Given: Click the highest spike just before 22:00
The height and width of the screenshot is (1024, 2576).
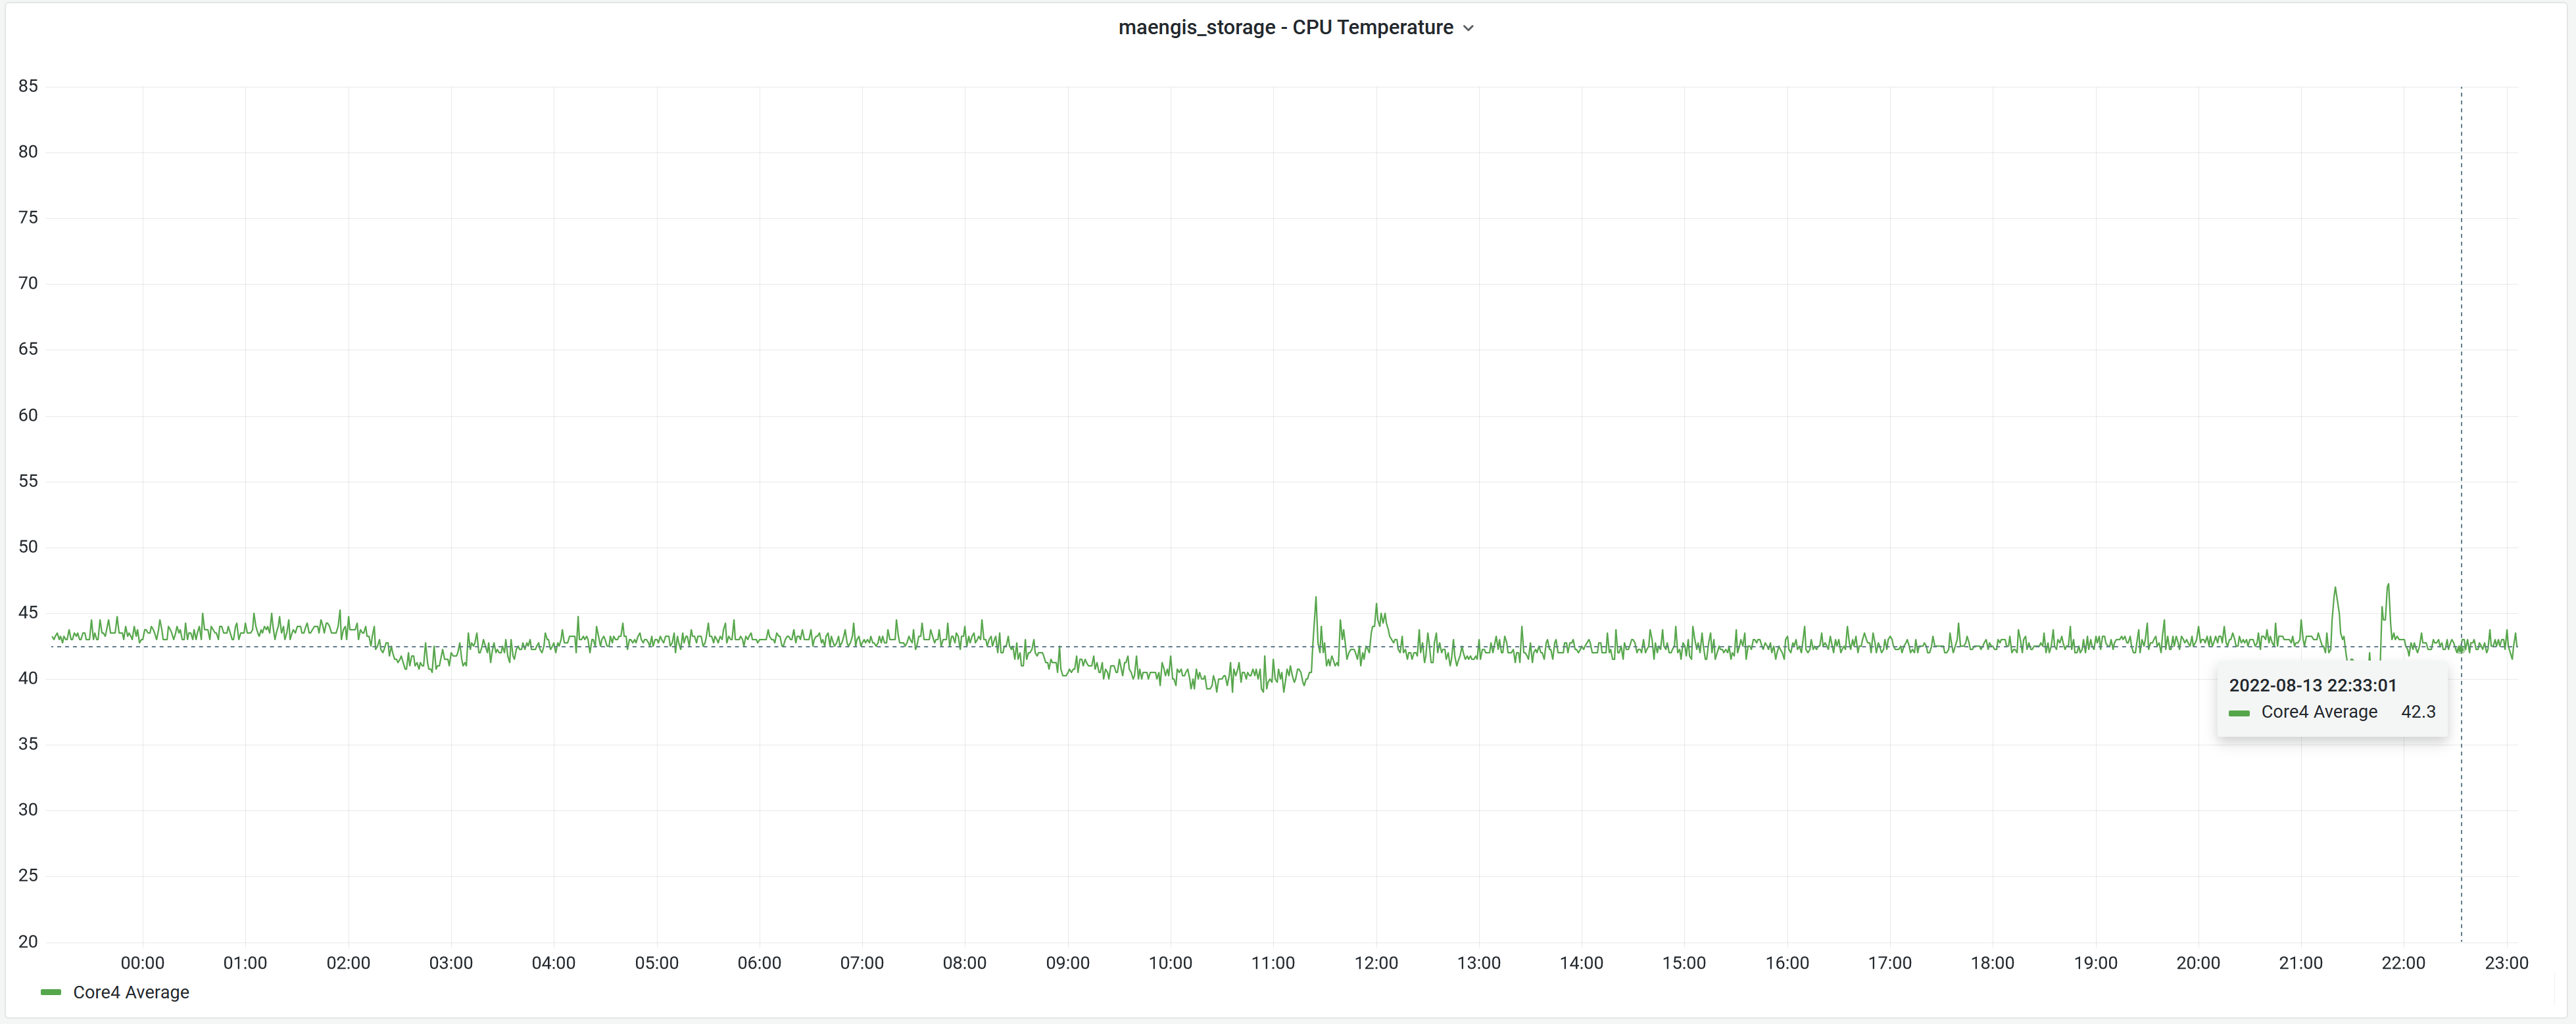Looking at the screenshot, I should click(2388, 586).
